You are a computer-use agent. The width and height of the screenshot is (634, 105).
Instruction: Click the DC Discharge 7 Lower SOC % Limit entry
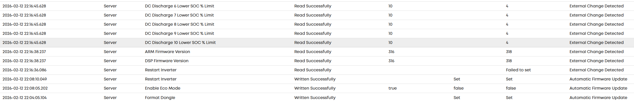pyautogui.click(x=317, y=15)
